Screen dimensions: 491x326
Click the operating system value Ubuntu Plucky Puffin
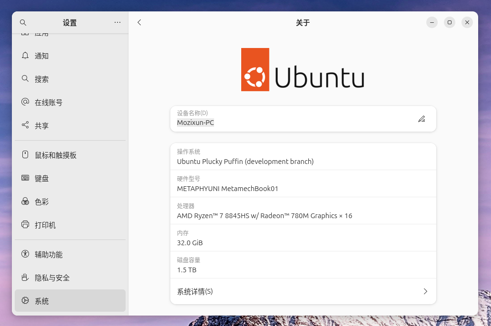pyautogui.click(x=245, y=162)
